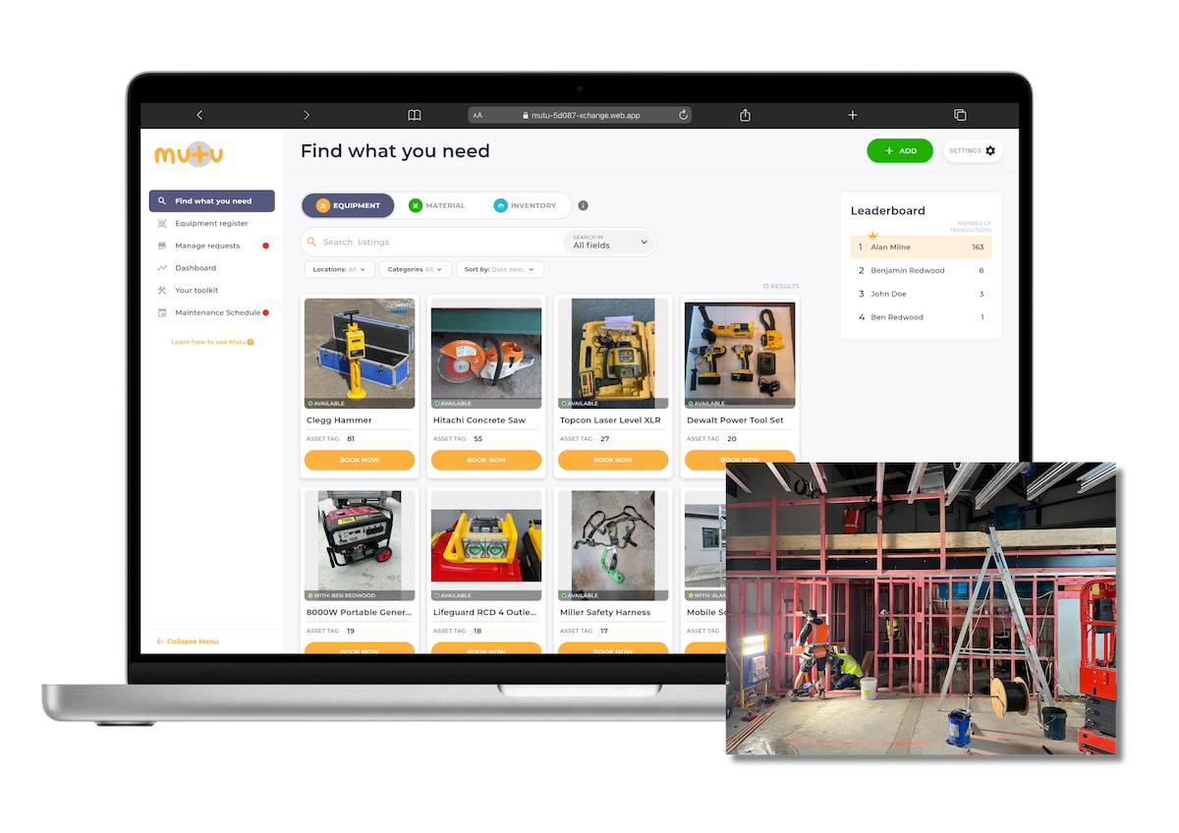This screenshot has height=833, width=1179.
Task: Open Maintenance Schedule menu item
Action: (211, 312)
